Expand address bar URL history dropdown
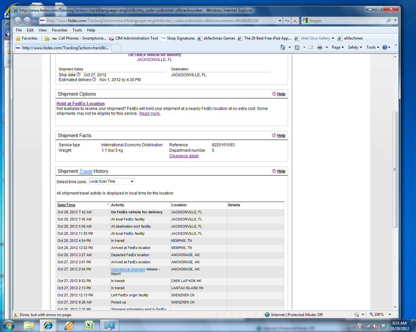The height and width of the screenshot is (332, 416). coord(280,20)
